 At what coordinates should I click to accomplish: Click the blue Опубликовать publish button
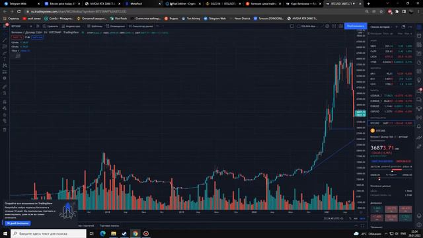(x=356, y=26)
